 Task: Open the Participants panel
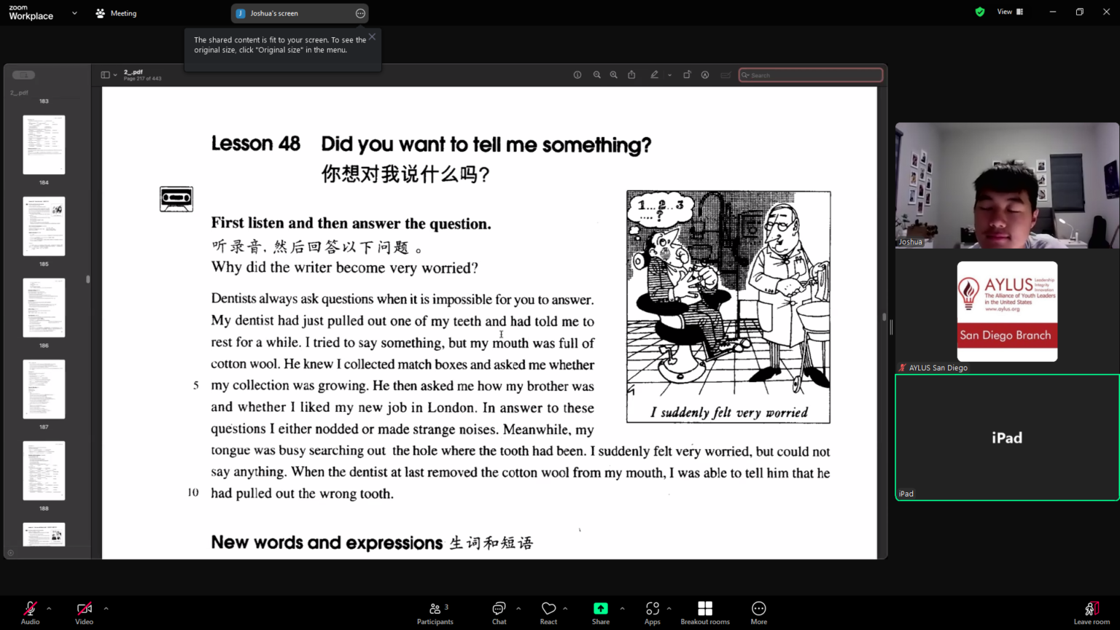[x=435, y=612]
